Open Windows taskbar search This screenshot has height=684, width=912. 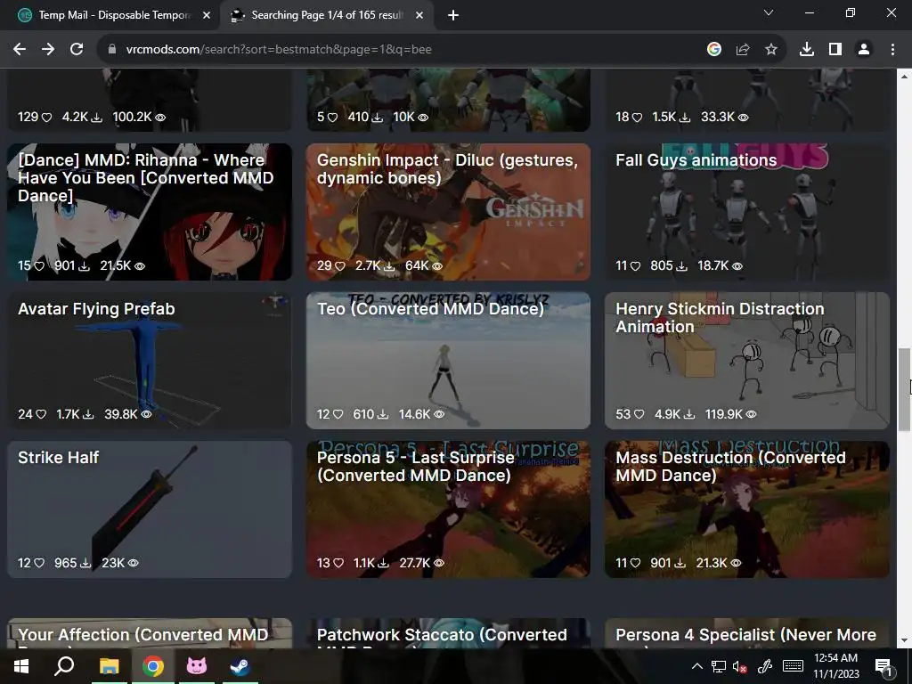pos(64,666)
